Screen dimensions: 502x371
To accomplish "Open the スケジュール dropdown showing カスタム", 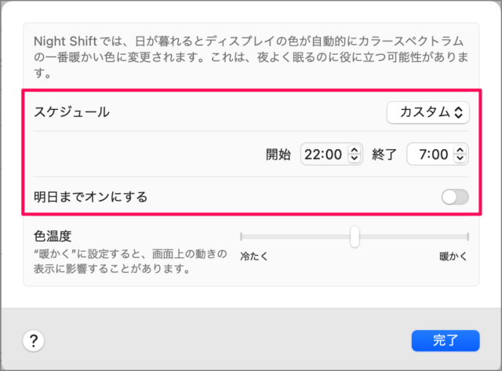I will coord(427,112).
